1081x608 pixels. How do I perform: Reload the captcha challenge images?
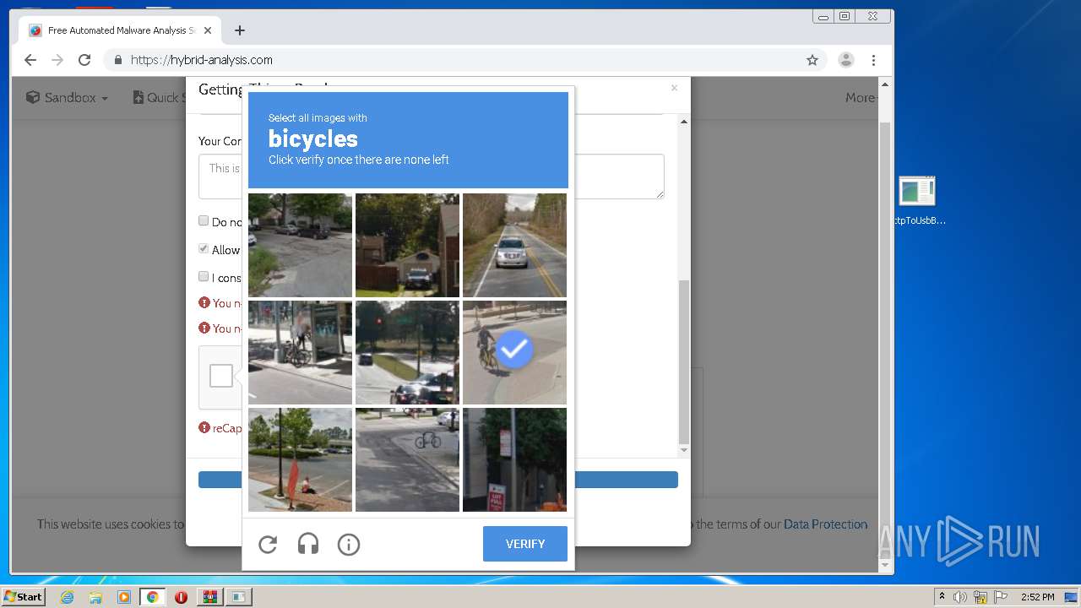coord(268,545)
